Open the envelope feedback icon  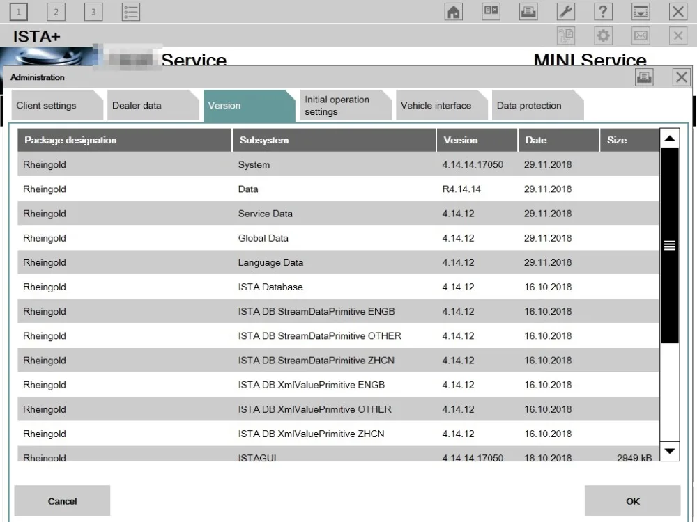tap(641, 35)
